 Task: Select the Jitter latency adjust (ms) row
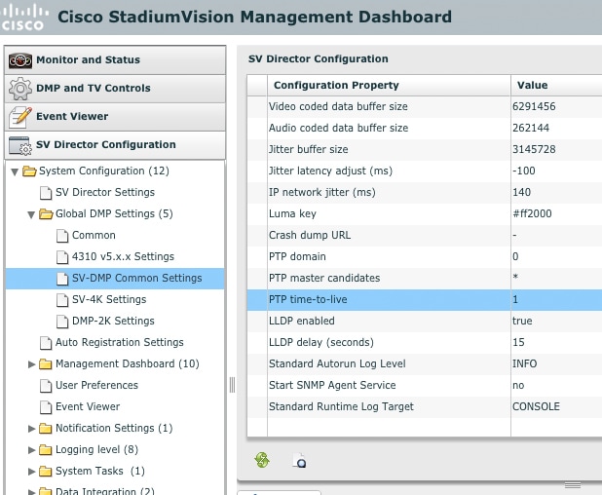(x=425, y=171)
